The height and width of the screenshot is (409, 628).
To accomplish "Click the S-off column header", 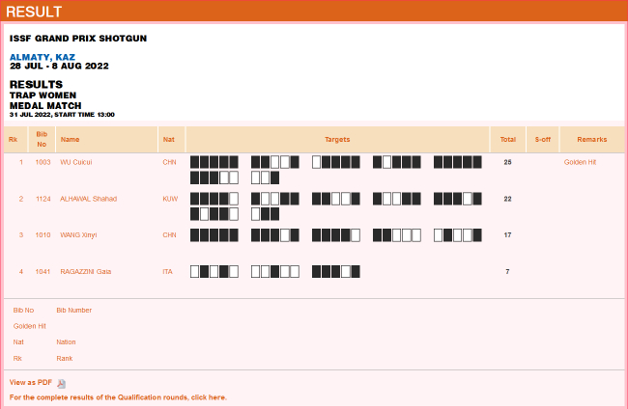I will 543,140.
